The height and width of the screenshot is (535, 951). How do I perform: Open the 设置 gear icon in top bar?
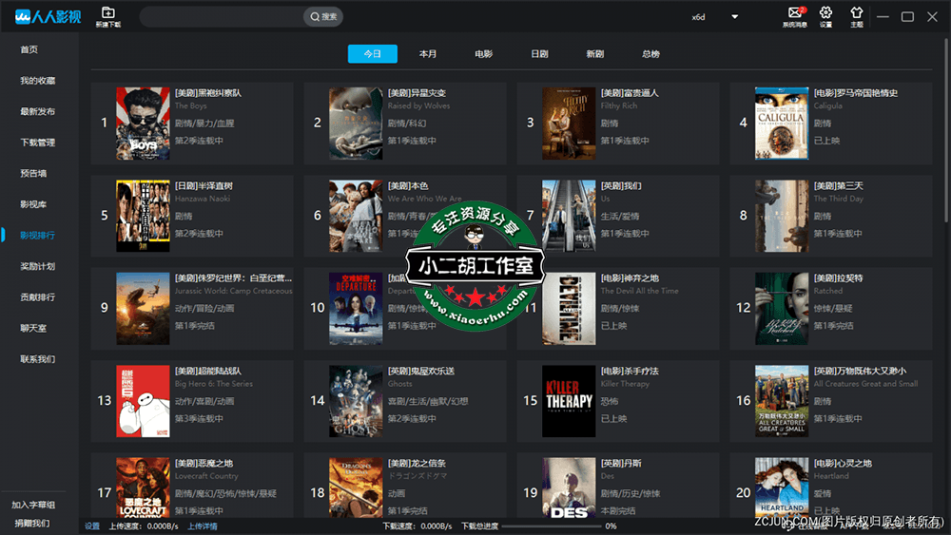coord(825,13)
